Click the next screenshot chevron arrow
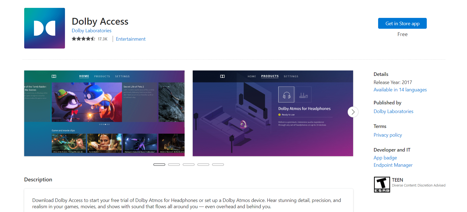The image size is (467, 212). click(353, 112)
